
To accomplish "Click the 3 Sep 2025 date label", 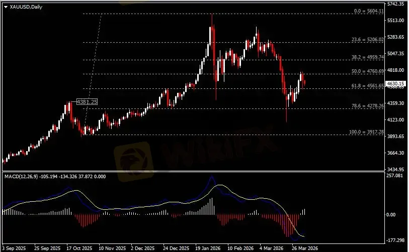I will coord(14,248).
